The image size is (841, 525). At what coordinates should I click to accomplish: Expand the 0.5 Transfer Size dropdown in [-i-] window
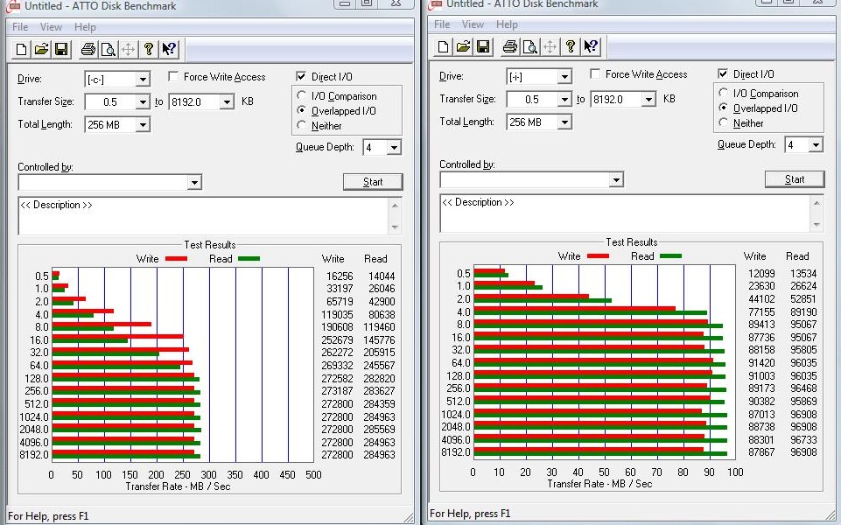click(564, 99)
